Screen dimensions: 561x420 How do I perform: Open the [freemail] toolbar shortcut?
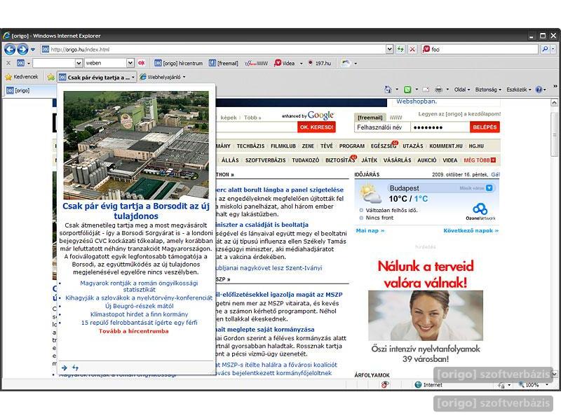[224, 63]
